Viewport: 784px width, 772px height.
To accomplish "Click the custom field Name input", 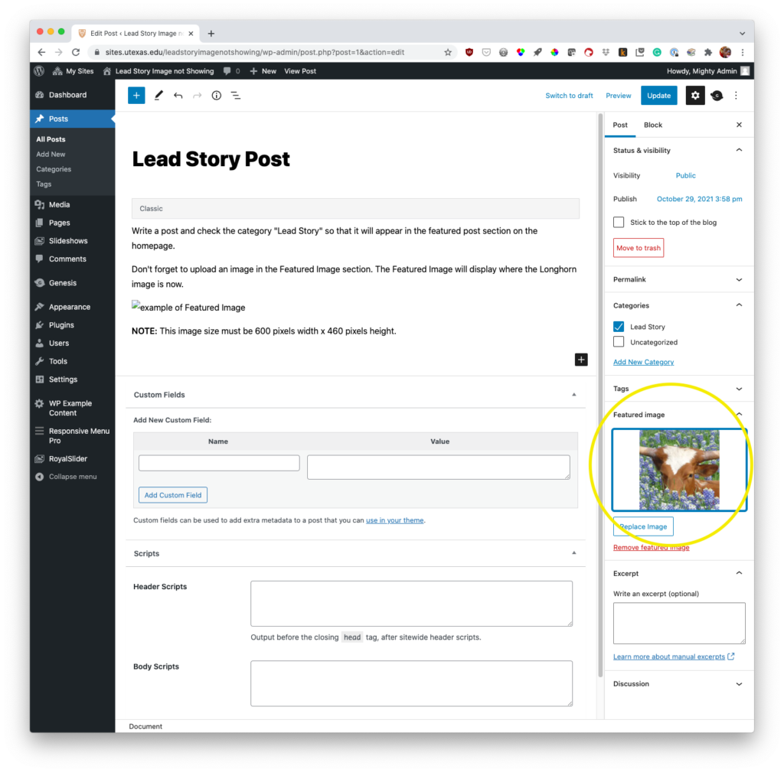I will (219, 463).
